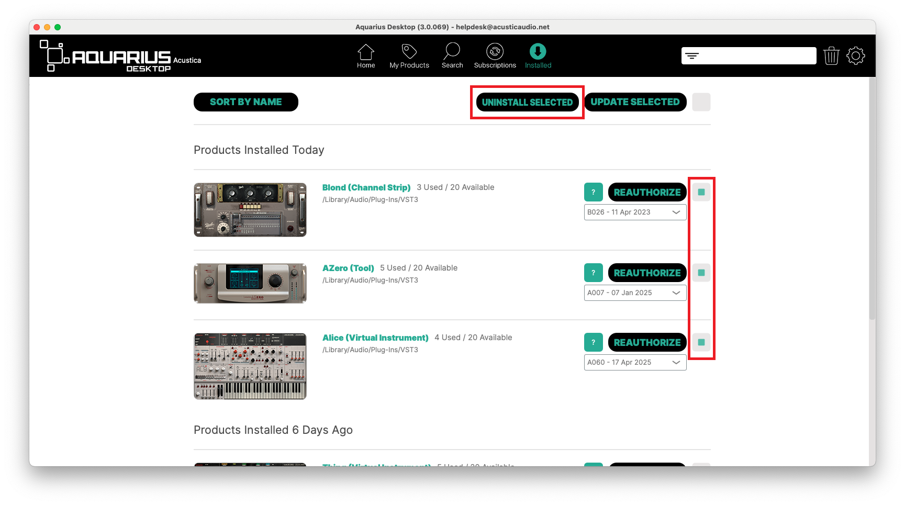
Task: Go to the Home page icon
Action: 366,52
